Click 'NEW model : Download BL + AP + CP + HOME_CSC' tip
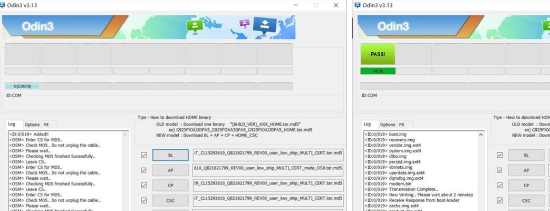Screen dimensions: 550x211 click(x=207, y=136)
